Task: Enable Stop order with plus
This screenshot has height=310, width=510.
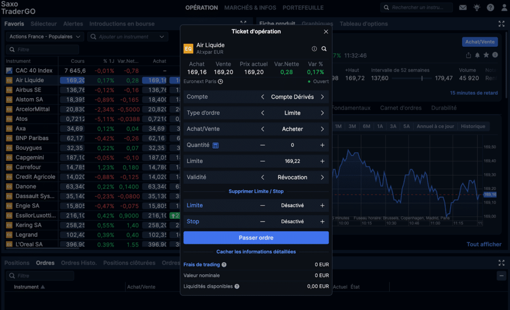Action: click(x=322, y=221)
